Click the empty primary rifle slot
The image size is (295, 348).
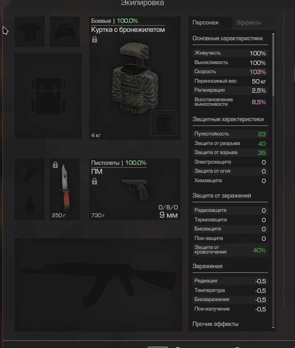tap(98, 285)
